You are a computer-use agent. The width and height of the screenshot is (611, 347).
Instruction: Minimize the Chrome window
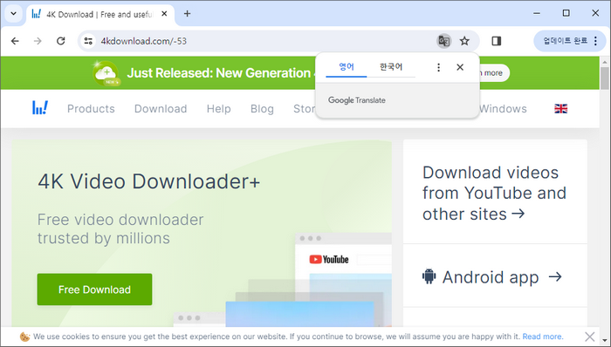[x=537, y=14]
